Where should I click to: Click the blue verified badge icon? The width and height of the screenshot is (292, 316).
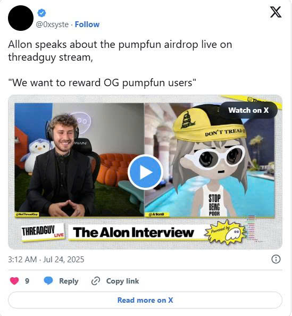click(x=41, y=13)
